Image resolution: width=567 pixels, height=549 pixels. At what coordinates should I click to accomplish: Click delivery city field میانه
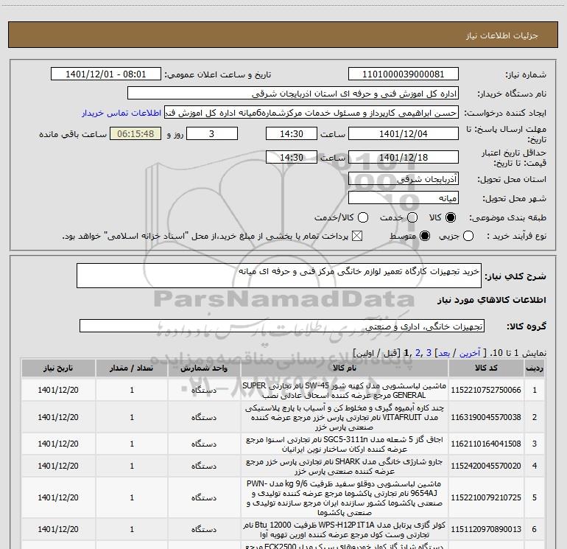404,197
